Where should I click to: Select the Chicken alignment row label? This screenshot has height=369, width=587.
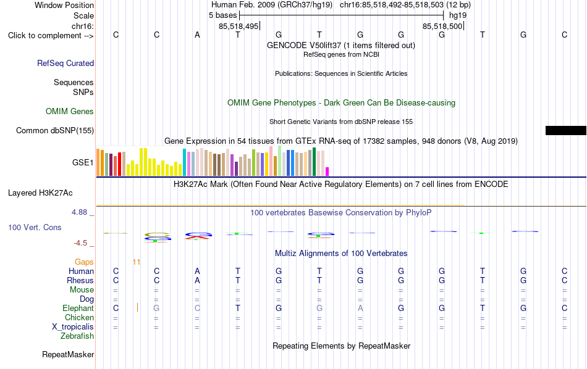79,317
